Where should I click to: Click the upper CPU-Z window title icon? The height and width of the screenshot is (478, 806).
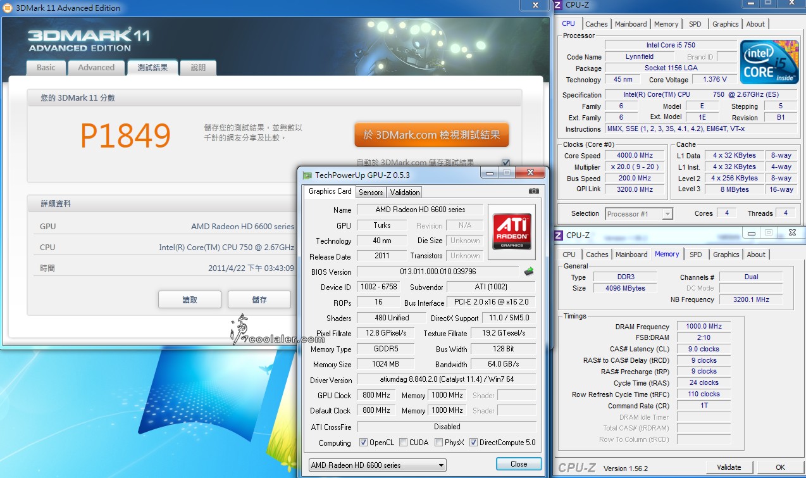pos(558,5)
